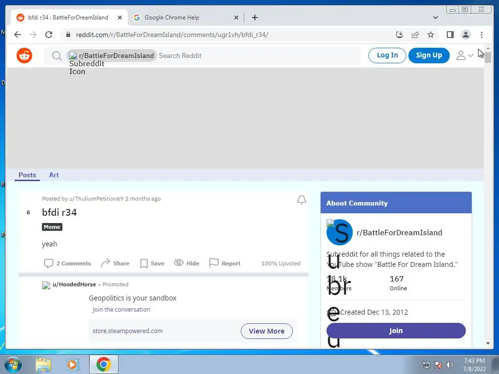Click the community avatar icon in sidebar
Screen dimensions: 499x374
click(340, 232)
